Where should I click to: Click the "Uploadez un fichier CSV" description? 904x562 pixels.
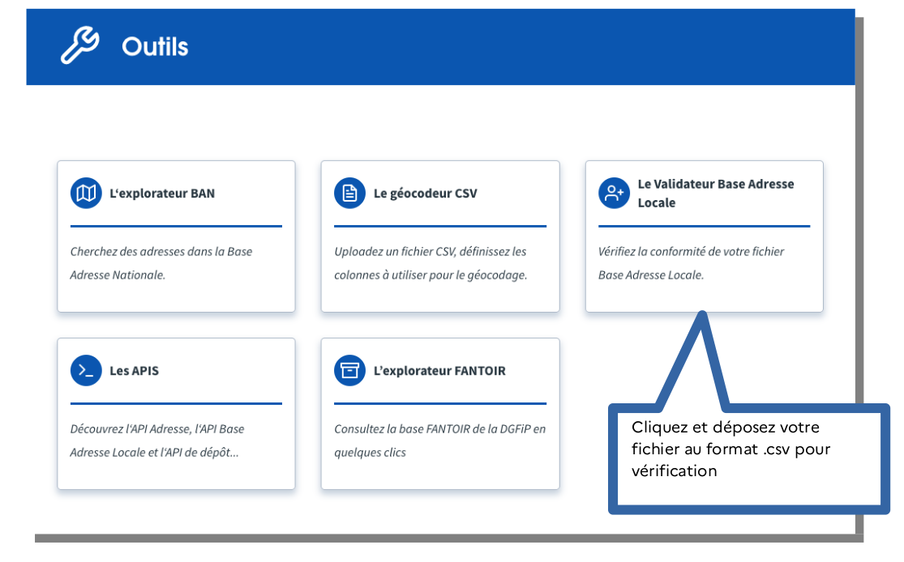(x=431, y=263)
